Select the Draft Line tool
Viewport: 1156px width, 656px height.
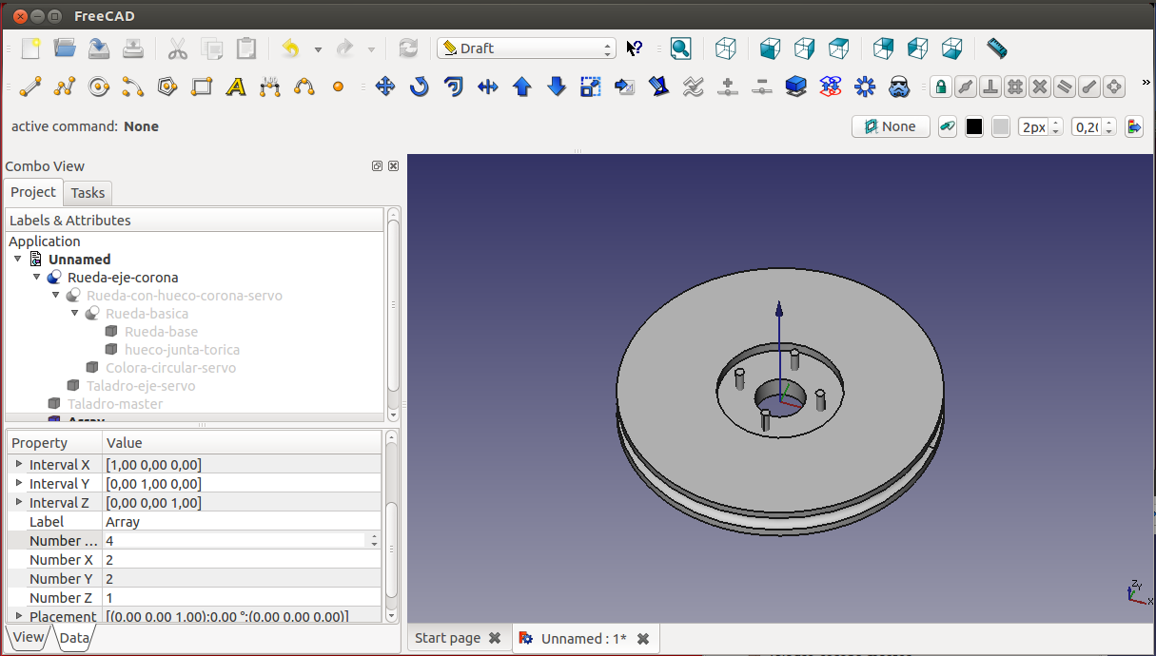click(x=30, y=87)
